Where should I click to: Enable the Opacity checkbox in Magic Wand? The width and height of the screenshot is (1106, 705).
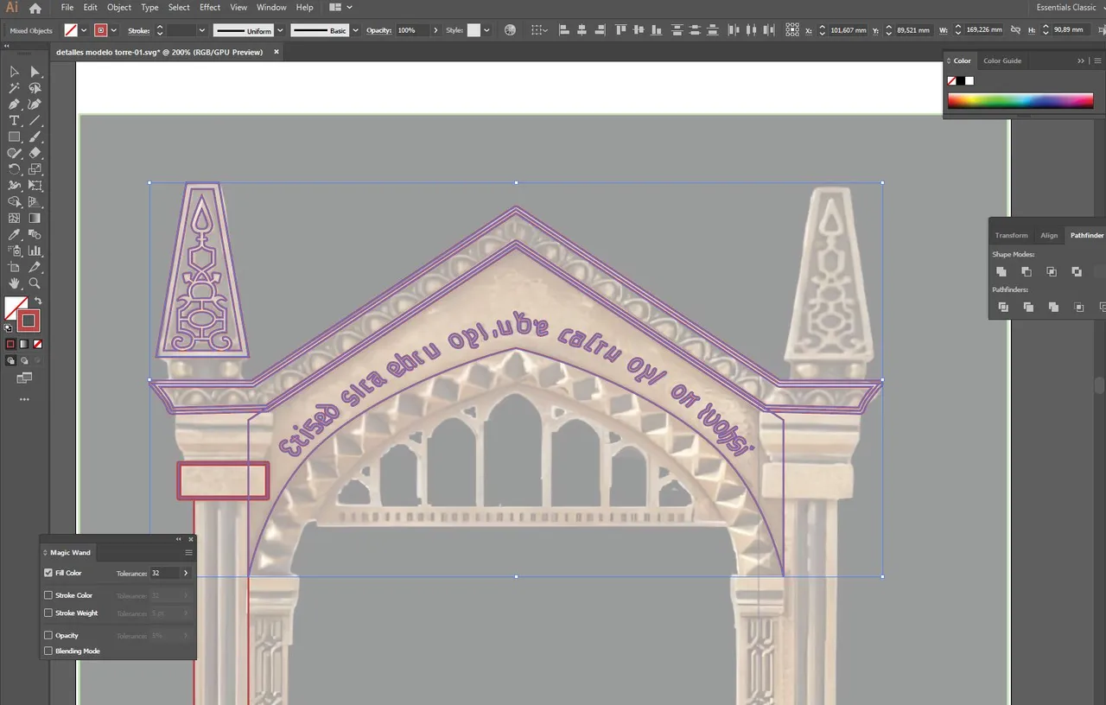click(48, 635)
